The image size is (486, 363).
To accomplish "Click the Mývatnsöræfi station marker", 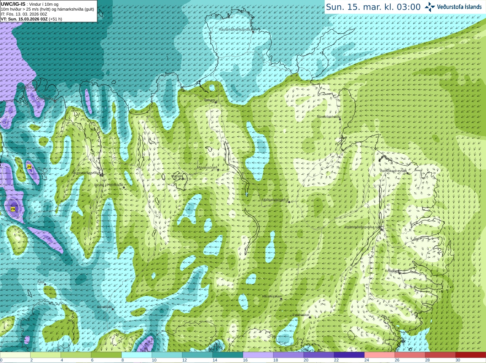I will point(218,170).
